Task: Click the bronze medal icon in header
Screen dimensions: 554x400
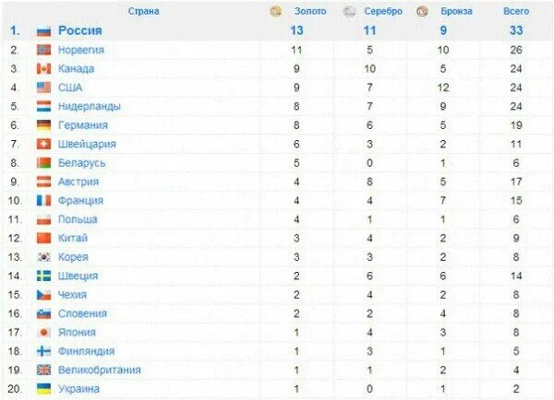Action: [x=422, y=12]
